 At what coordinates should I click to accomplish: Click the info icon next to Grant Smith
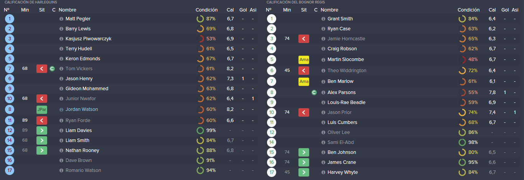point(323,19)
